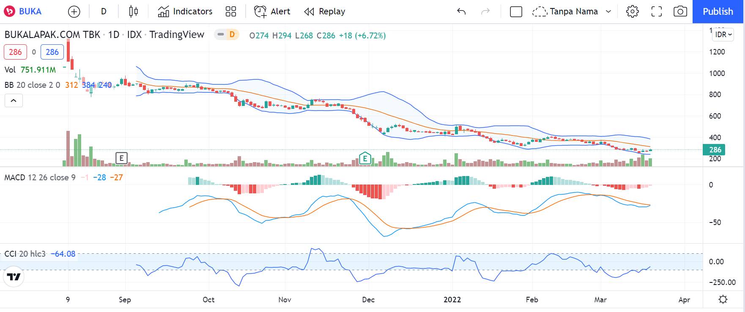Open the IDR currency dropdown
745x312 pixels.
723,35
